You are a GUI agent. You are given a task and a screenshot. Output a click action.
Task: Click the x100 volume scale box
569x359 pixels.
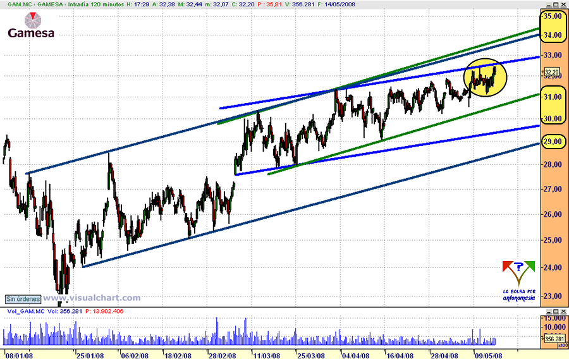tap(563, 346)
